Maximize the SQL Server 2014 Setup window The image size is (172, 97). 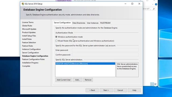coord(132,4)
